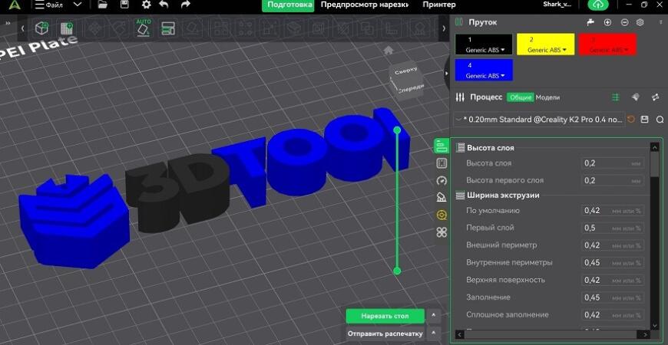
Task: Select the Quality settings side tab icon
Action: pos(441,146)
